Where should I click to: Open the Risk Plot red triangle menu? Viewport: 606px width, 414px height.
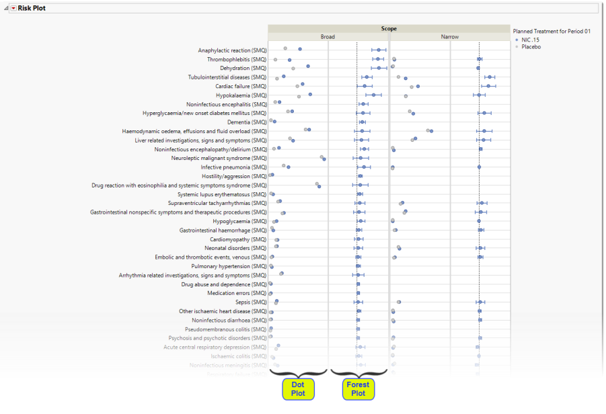pyautogui.click(x=13, y=8)
